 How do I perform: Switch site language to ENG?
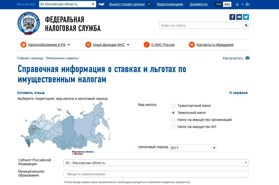pyautogui.click(x=227, y=4)
